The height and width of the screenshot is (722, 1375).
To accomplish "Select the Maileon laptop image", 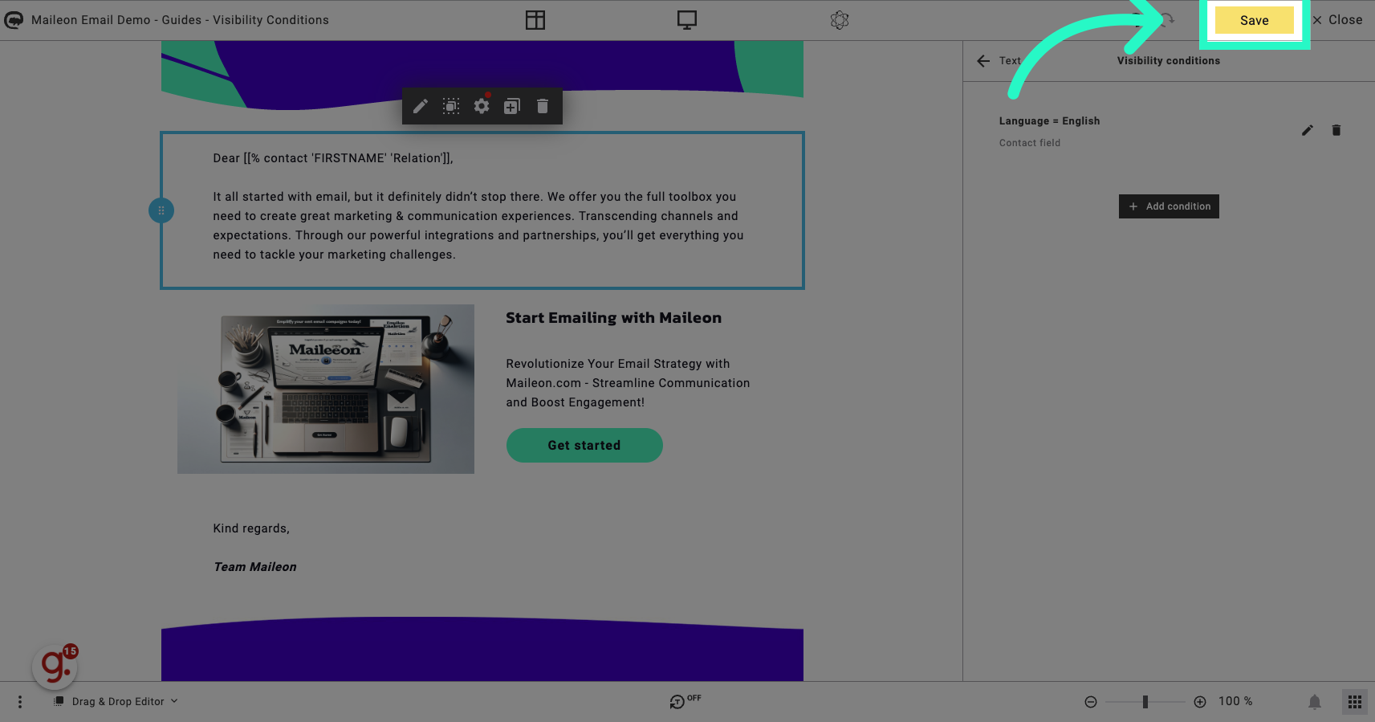I will pyautogui.click(x=326, y=389).
